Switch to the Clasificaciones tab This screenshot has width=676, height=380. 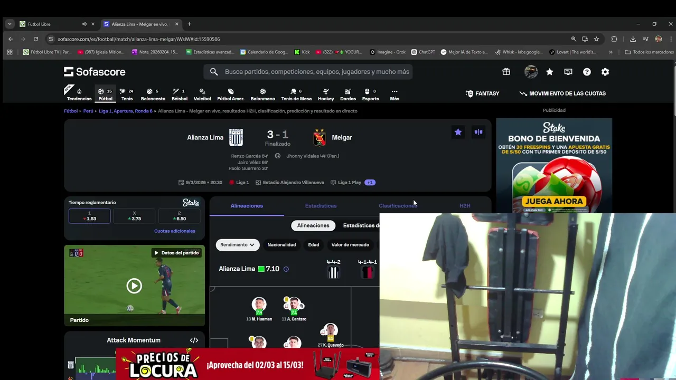[398, 206]
